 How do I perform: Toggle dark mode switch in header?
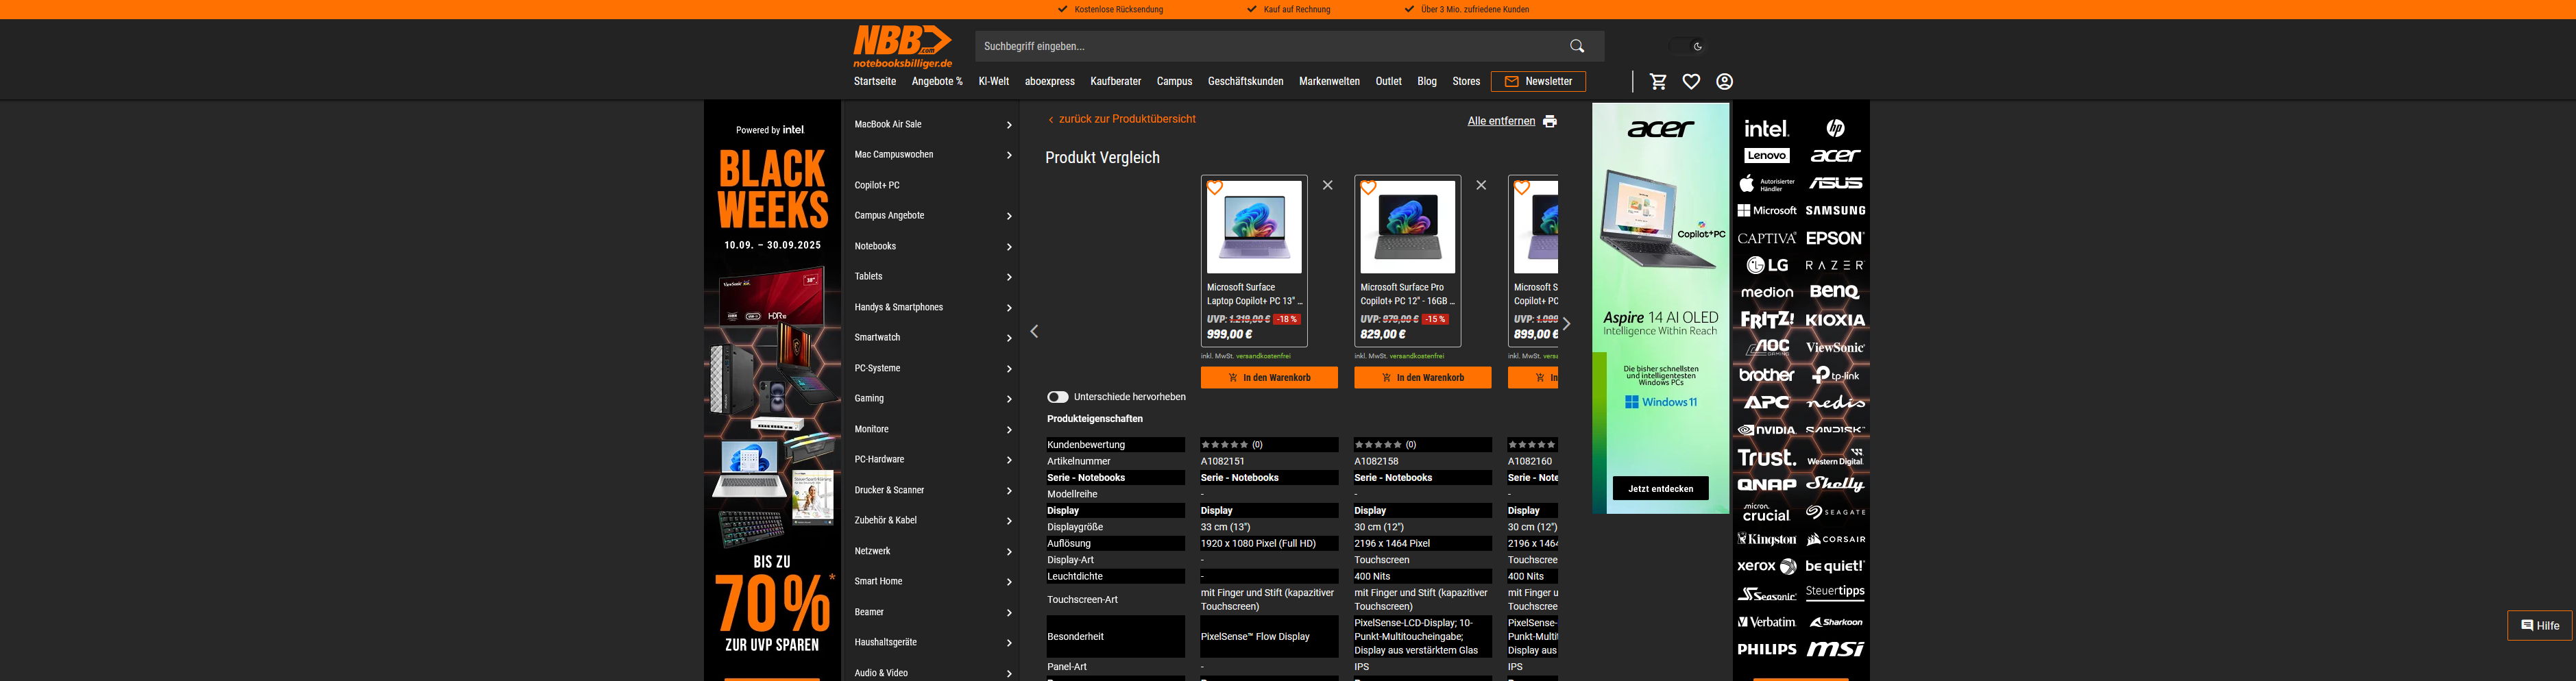click(x=1687, y=46)
